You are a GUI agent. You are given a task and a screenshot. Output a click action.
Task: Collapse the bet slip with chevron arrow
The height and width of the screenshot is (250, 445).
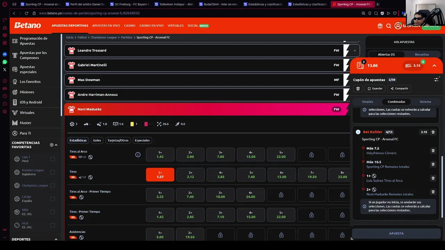point(434,65)
